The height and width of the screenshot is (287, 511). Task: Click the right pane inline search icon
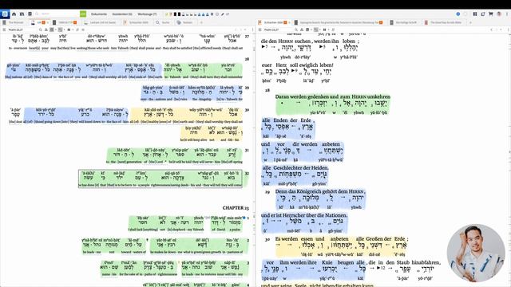tap(296, 29)
